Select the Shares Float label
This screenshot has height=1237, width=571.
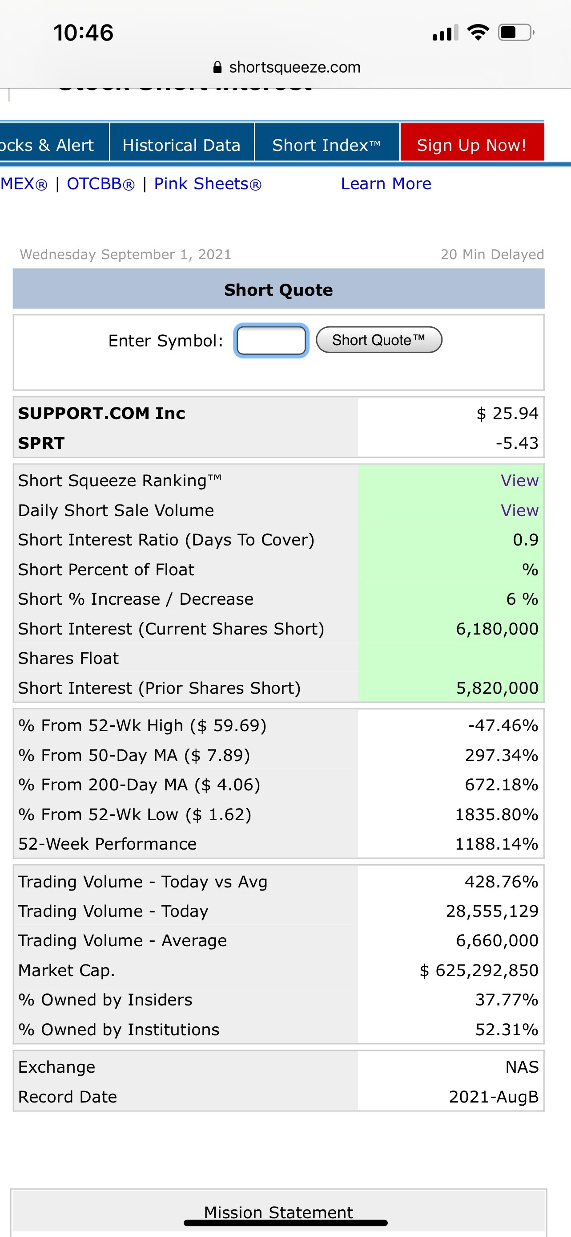[x=68, y=659]
